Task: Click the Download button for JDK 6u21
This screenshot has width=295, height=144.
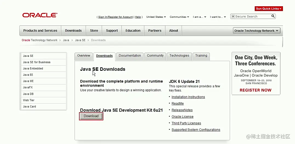Action: [x=91, y=116]
